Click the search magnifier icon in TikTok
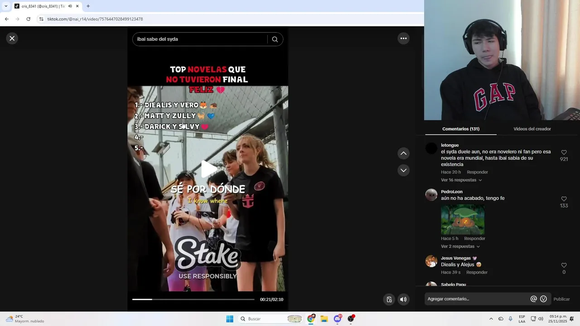 275,39
